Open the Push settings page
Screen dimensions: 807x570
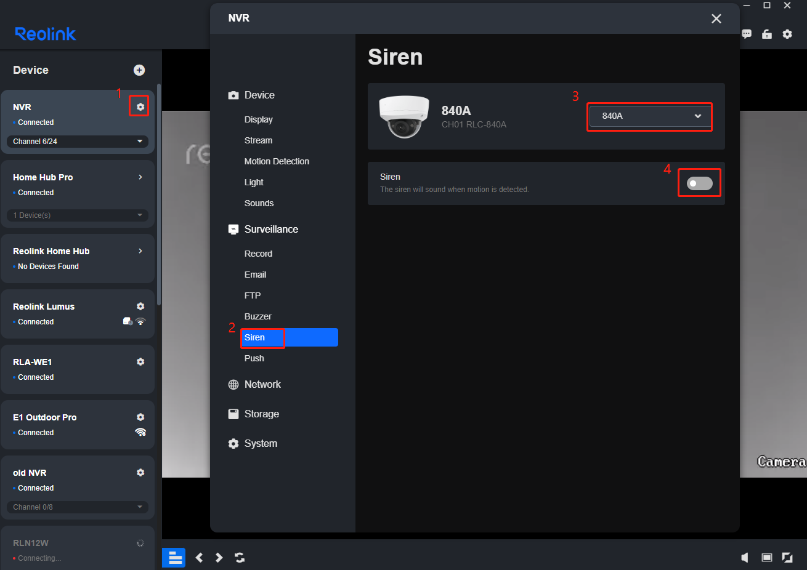(254, 358)
